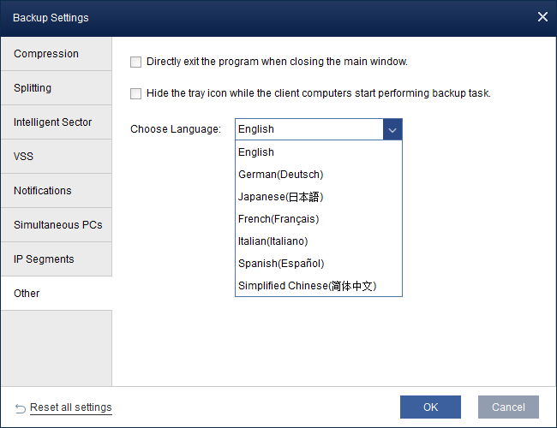Screen dimensions: 557x428
Task: Select Italian(Italiano) language
Action: point(273,241)
